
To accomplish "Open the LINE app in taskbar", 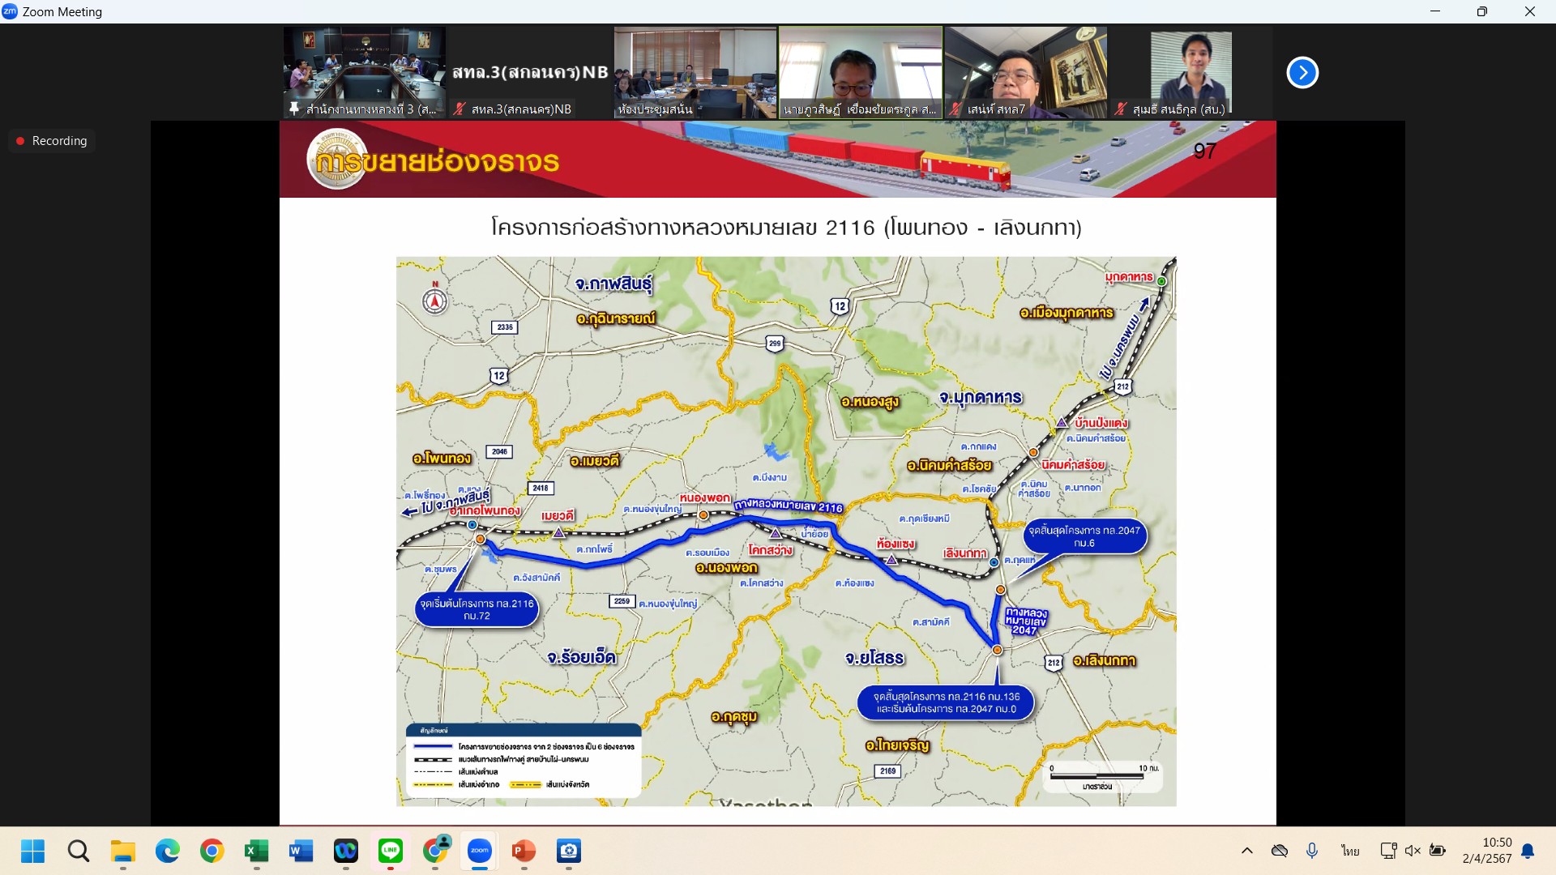I will pos(391,851).
